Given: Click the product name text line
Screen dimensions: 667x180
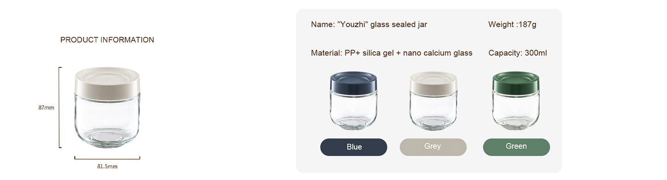Looking at the screenshot, I should 369,24.
